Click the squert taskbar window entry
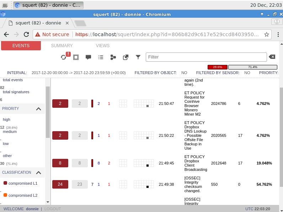 coord(48,5)
